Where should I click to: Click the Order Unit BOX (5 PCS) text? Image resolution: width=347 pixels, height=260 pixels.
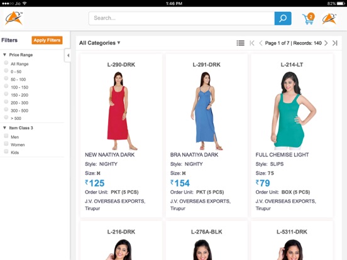[x=283, y=192]
